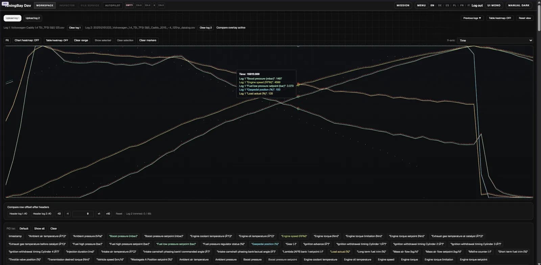Toggle "Vehicle speed (km/h)" PID
This screenshot has height=265, width=541.
click(110, 260)
